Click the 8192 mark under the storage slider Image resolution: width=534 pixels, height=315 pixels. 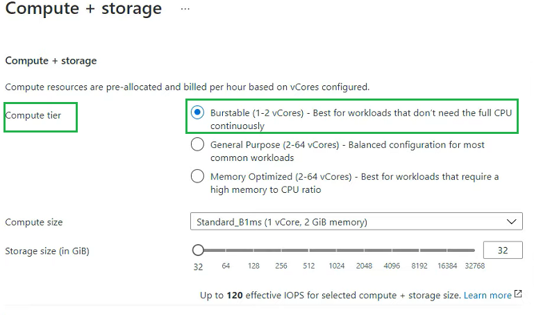tap(420, 266)
